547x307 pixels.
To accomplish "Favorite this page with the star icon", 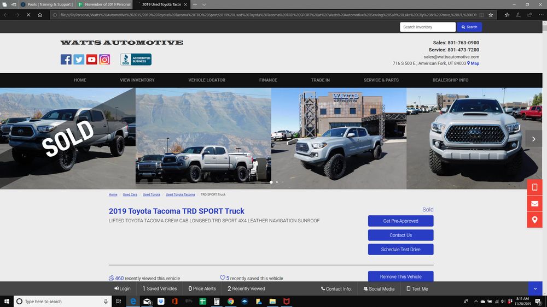I will (491, 15).
